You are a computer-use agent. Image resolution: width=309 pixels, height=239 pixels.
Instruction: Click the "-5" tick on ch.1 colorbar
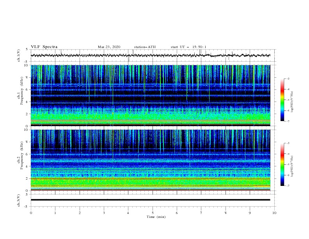pos(288,100)
